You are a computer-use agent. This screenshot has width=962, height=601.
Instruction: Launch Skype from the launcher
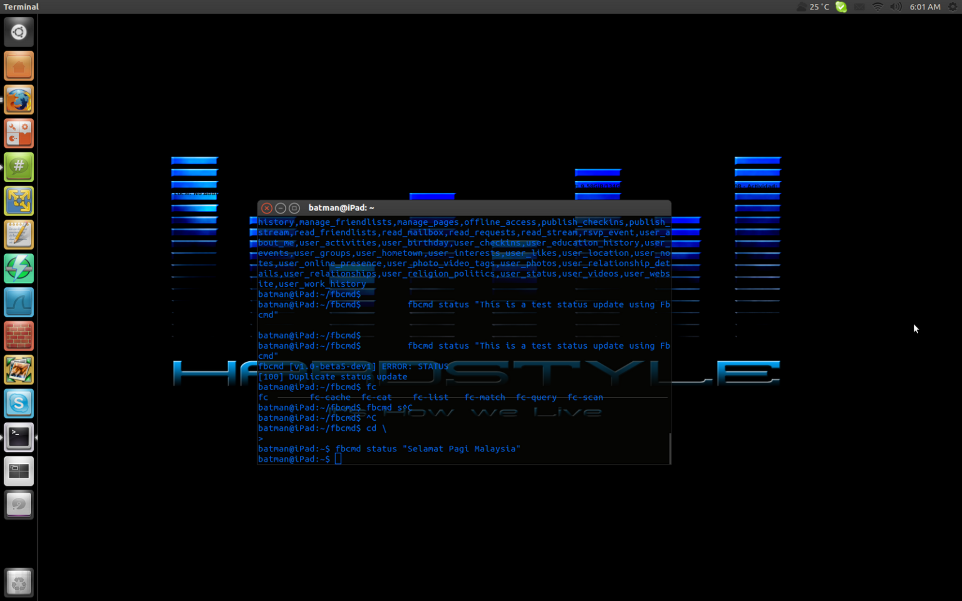coord(19,403)
